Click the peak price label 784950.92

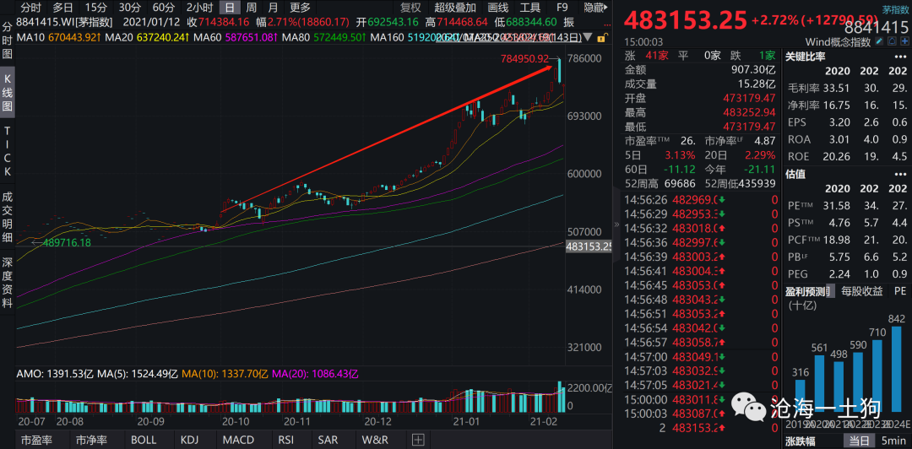pyautogui.click(x=524, y=59)
